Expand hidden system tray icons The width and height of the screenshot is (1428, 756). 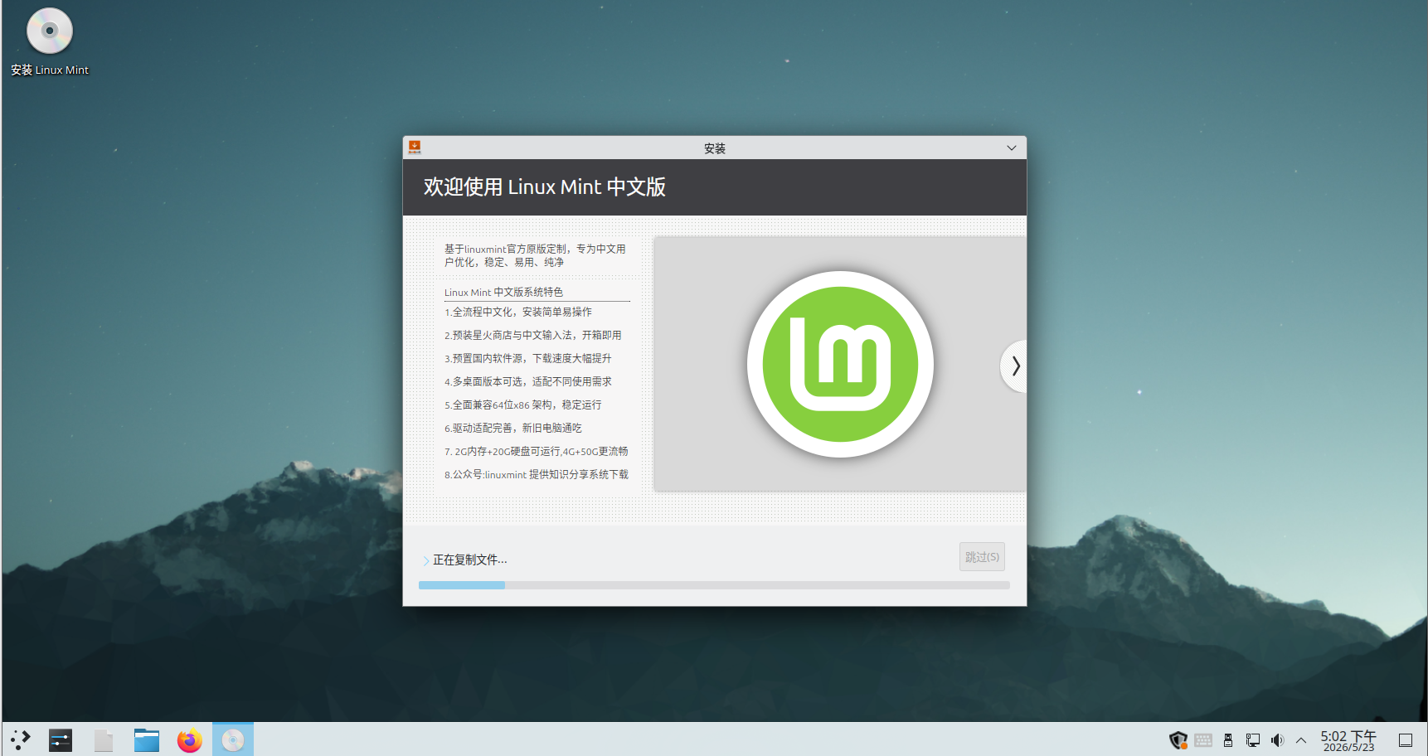coord(1301,740)
